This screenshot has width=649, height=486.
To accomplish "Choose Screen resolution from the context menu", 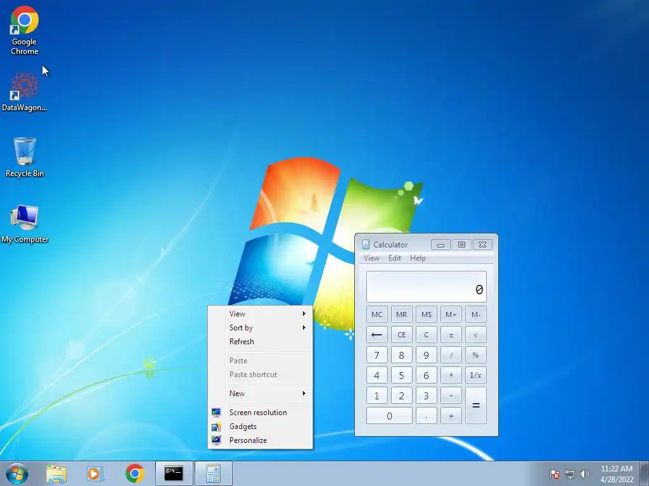I will click(260, 413).
